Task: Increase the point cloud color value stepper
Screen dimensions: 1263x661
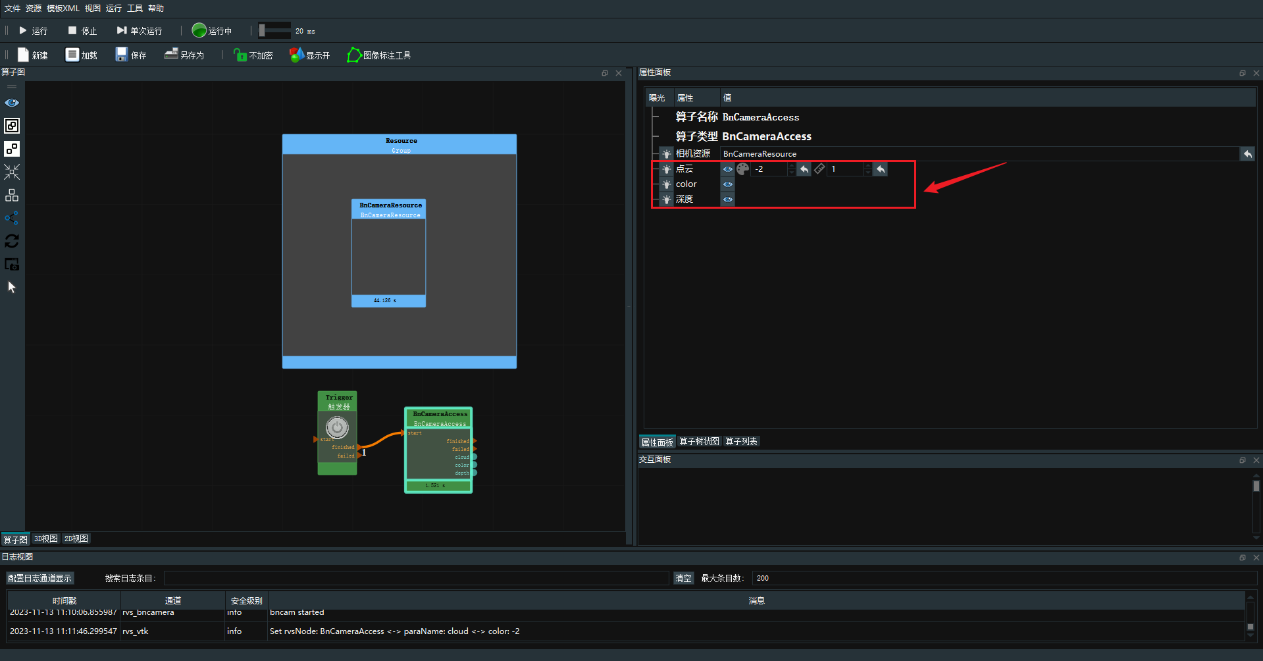Action: point(791,166)
